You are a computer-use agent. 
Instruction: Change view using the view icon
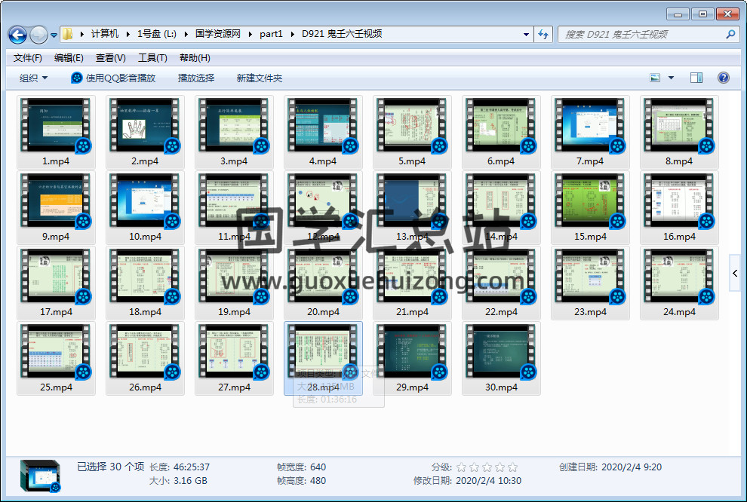[655, 78]
